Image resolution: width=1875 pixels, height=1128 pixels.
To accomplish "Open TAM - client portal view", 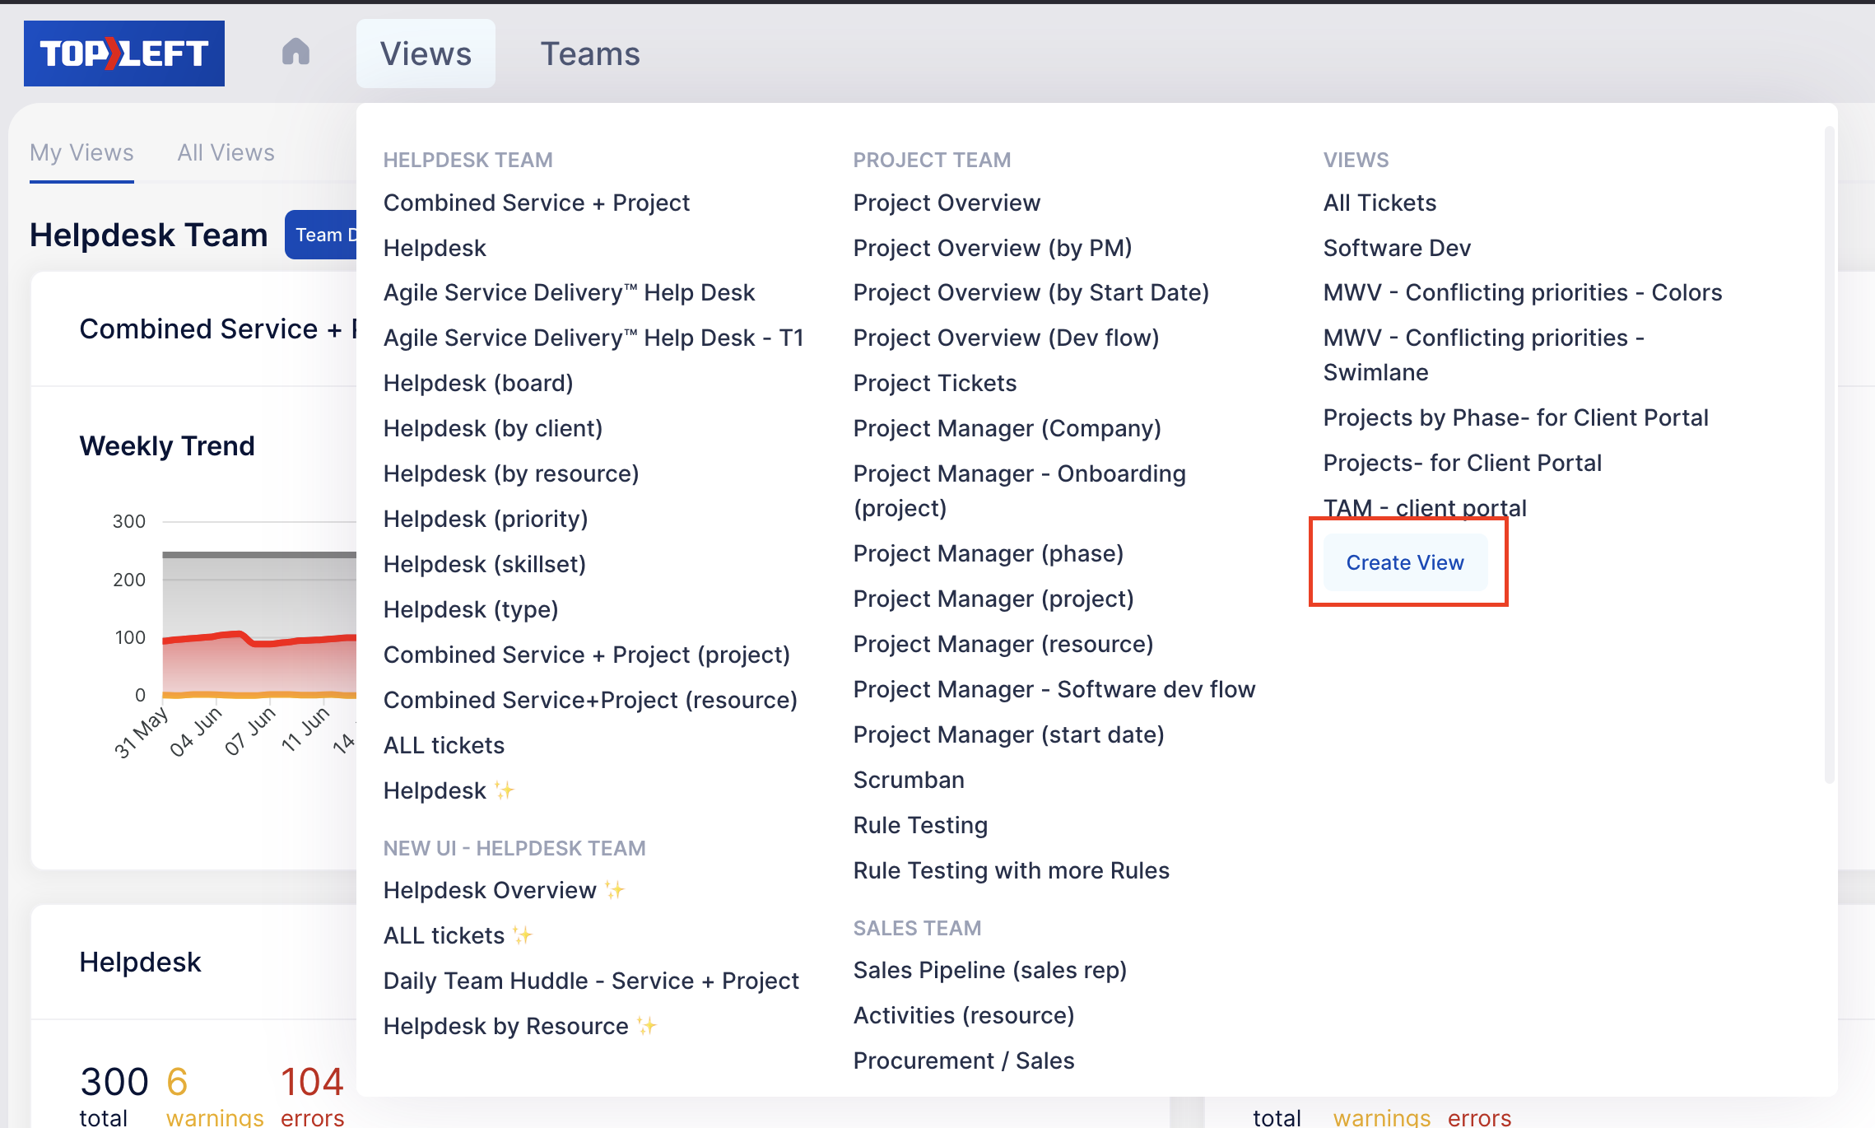I will pos(1425,508).
